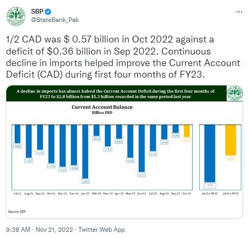The width and height of the screenshot is (250, 238).
Task: Click the yellow Oct-22 bar
Action: (x=187, y=131)
